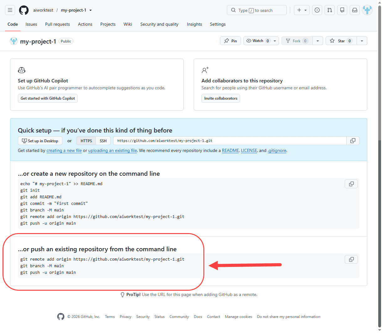382x333 pixels.
Task: Open the .gitignore recommendation link
Action: [x=277, y=151]
